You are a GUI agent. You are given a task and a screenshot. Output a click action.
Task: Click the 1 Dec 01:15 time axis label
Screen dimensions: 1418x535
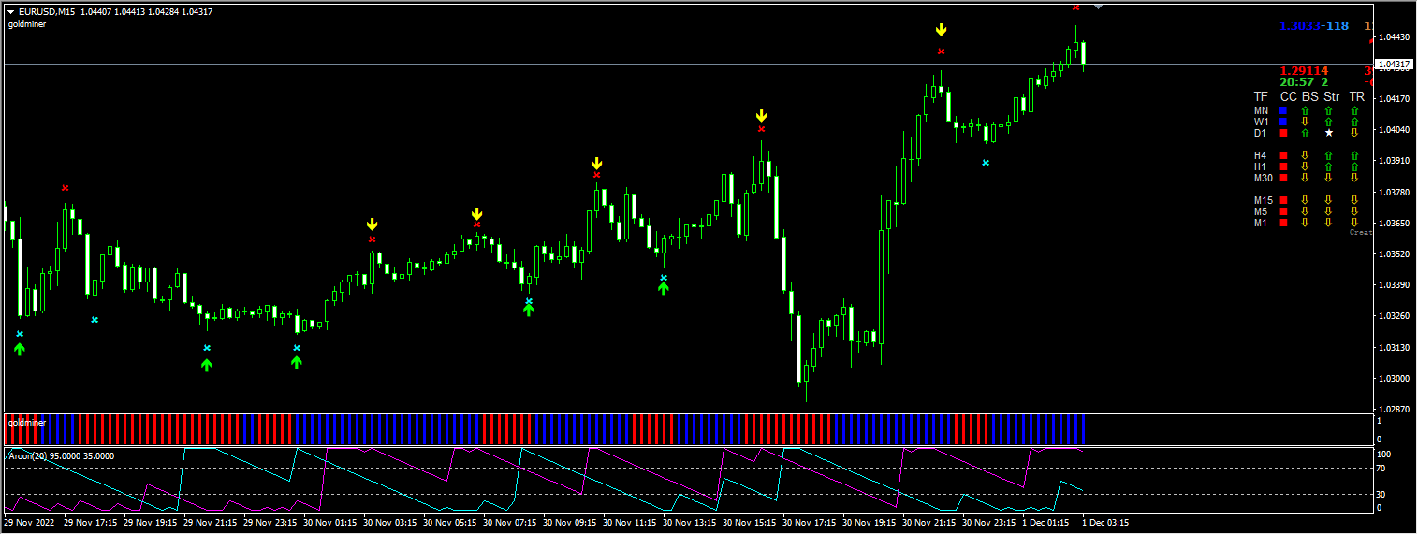tap(1046, 524)
